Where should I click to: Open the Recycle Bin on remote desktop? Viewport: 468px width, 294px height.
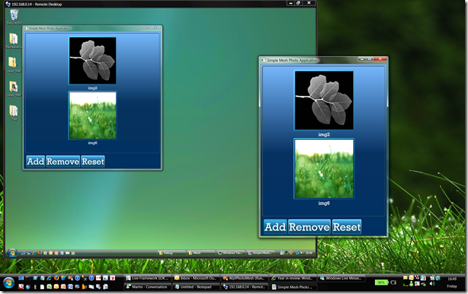(x=14, y=17)
